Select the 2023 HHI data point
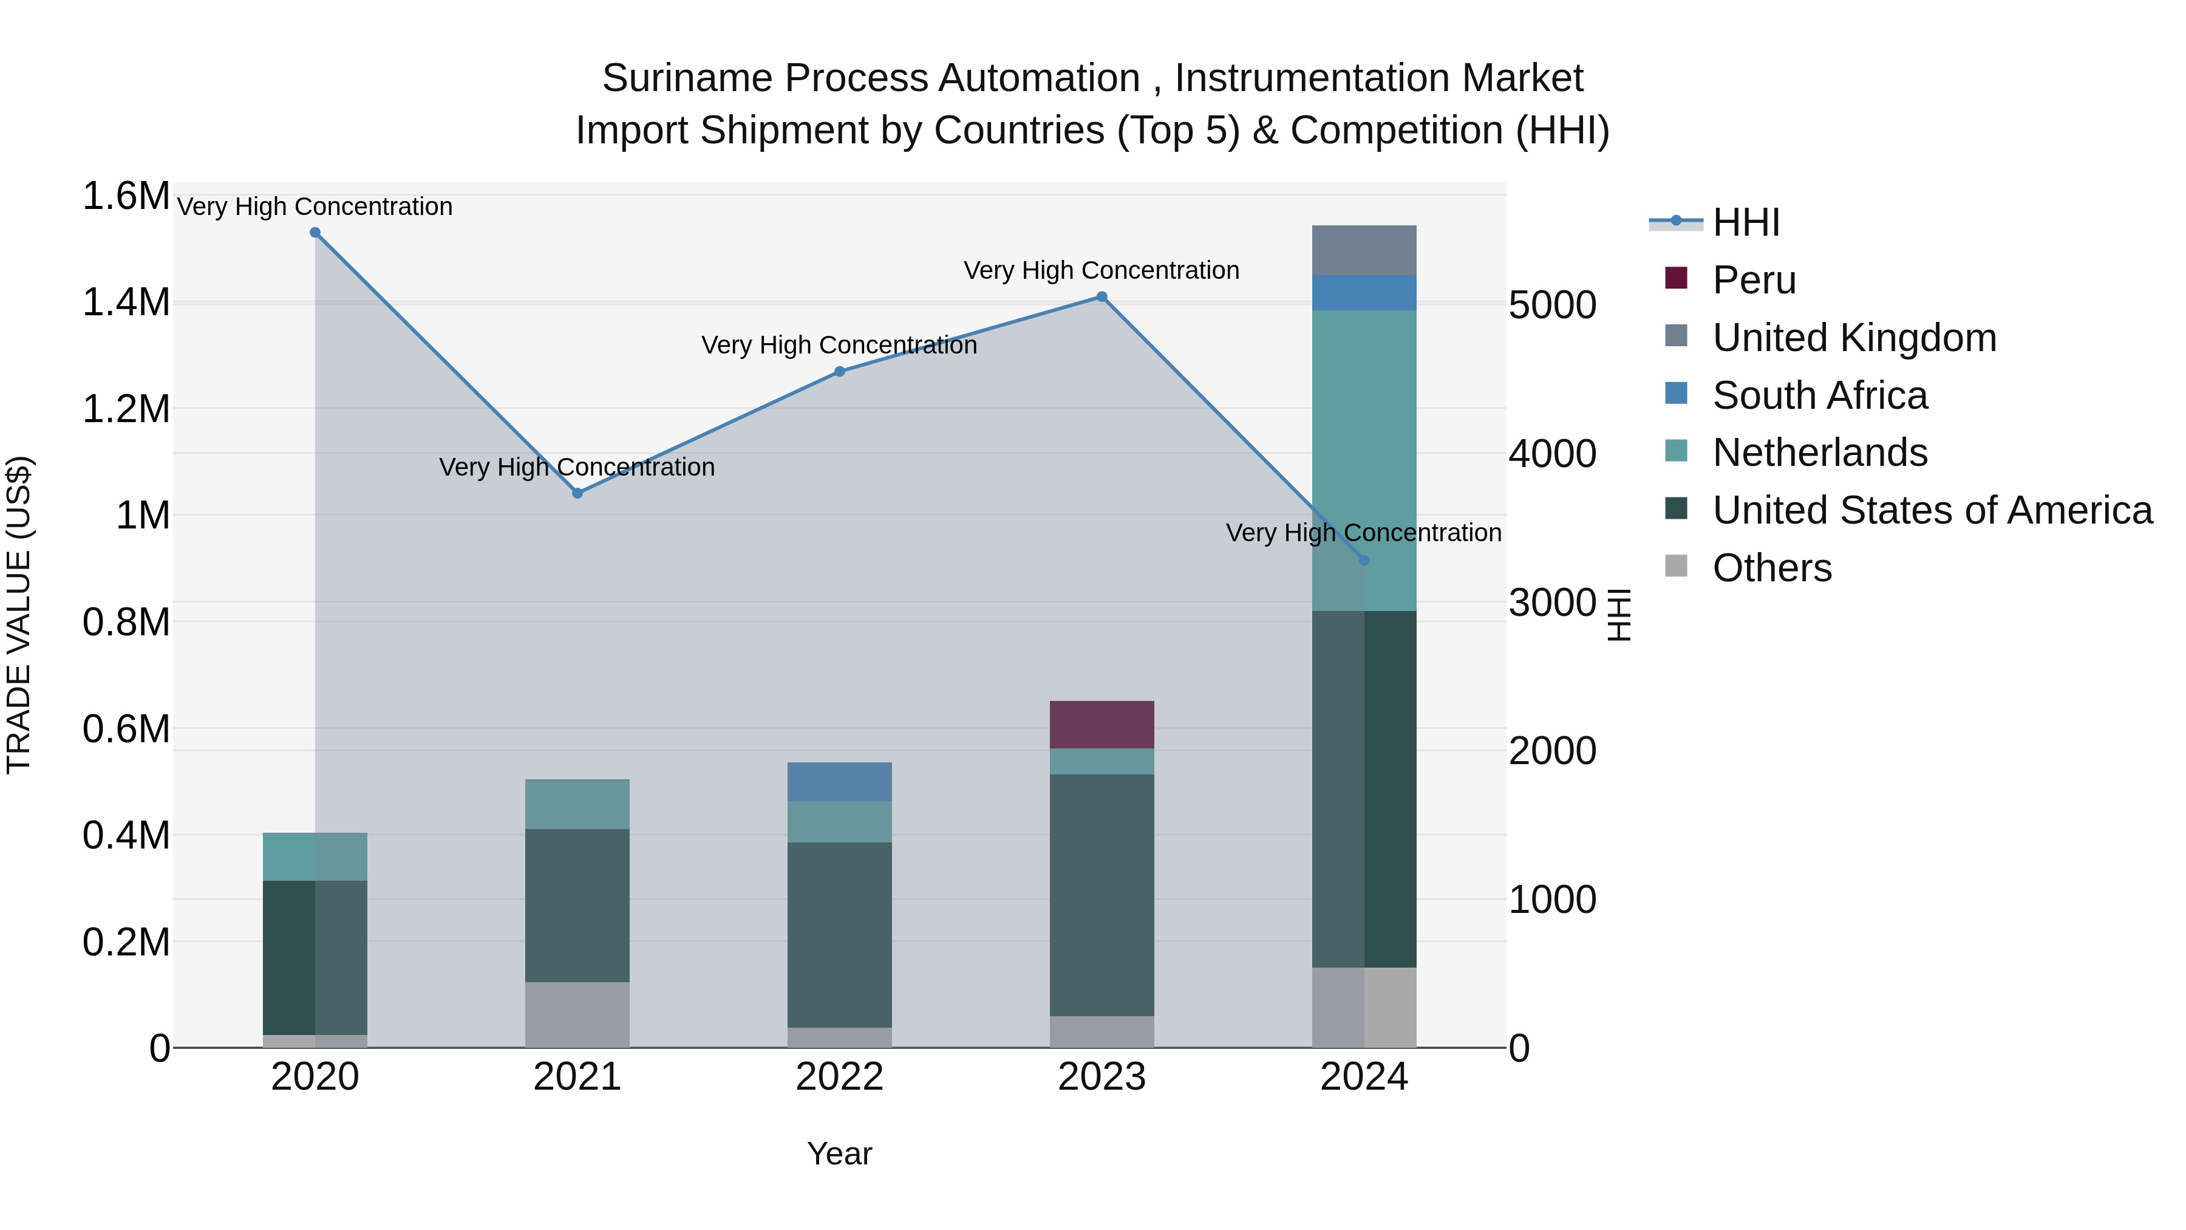2186x1230 pixels. click(x=1102, y=297)
